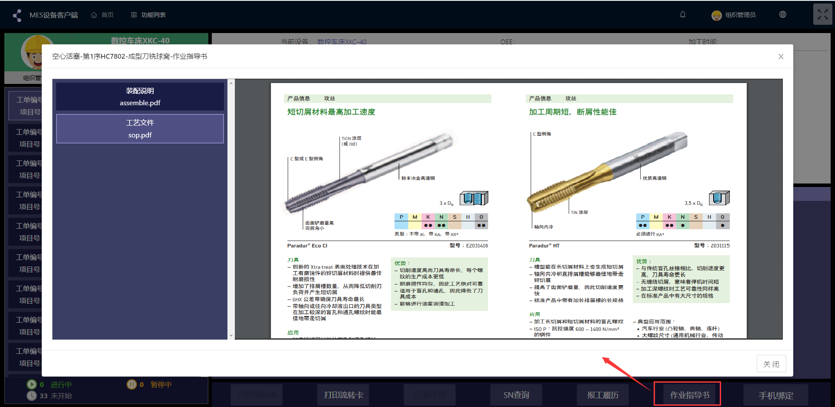The image size is (835, 407).
Task: Go to 首页 home menu
Action: pos(102,15)
